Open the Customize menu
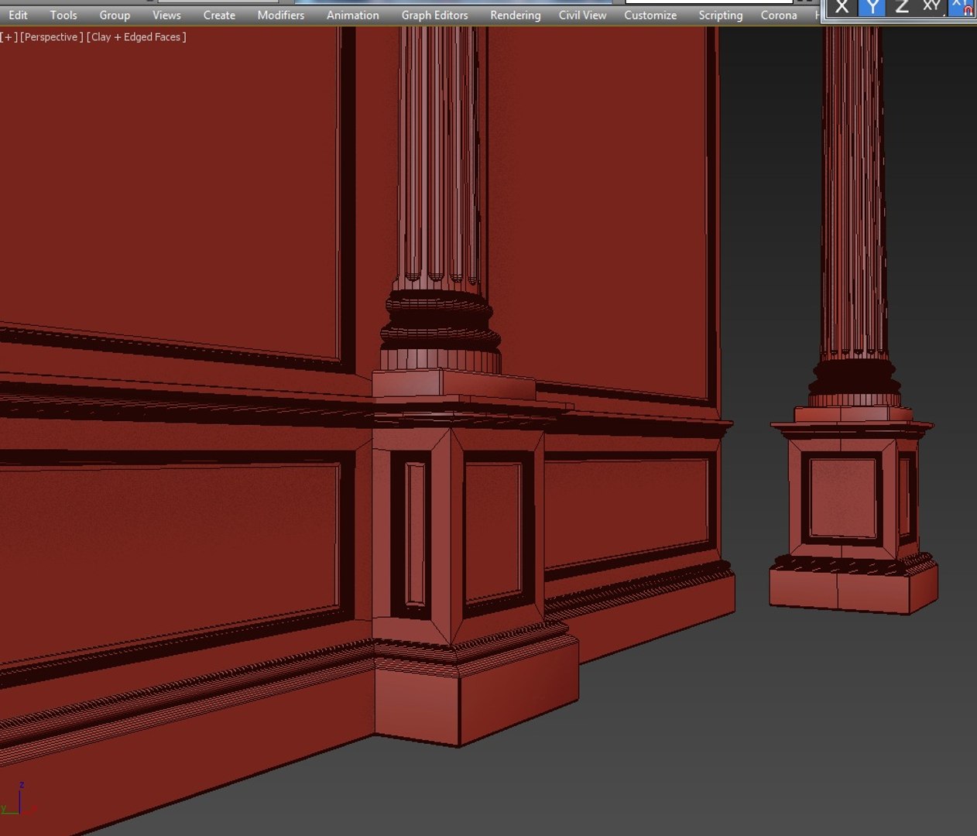The image size is (977, 836). click(650, 15)
